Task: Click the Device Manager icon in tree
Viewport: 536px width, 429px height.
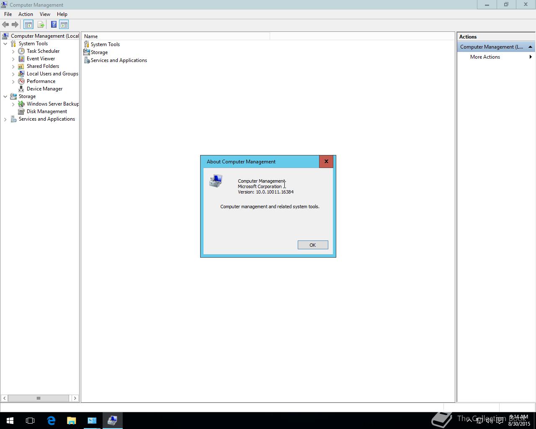Action: coord(21,89)
